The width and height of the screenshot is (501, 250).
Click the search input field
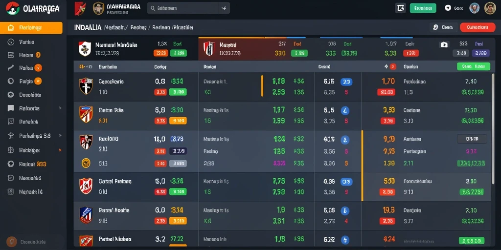pos(183,8)
